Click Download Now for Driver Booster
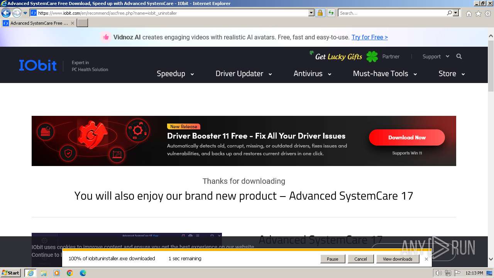 (x=407, y=137)
